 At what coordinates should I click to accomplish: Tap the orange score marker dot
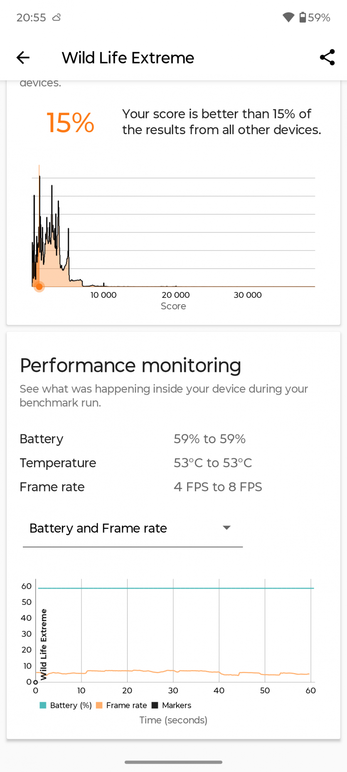[39, 286]
